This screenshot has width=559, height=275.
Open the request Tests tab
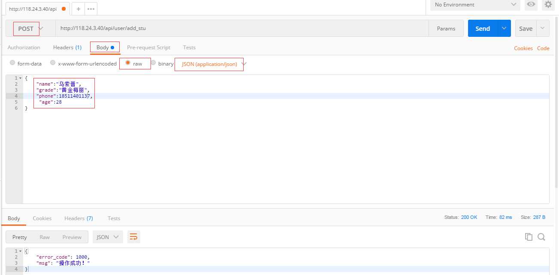point(189,48)
